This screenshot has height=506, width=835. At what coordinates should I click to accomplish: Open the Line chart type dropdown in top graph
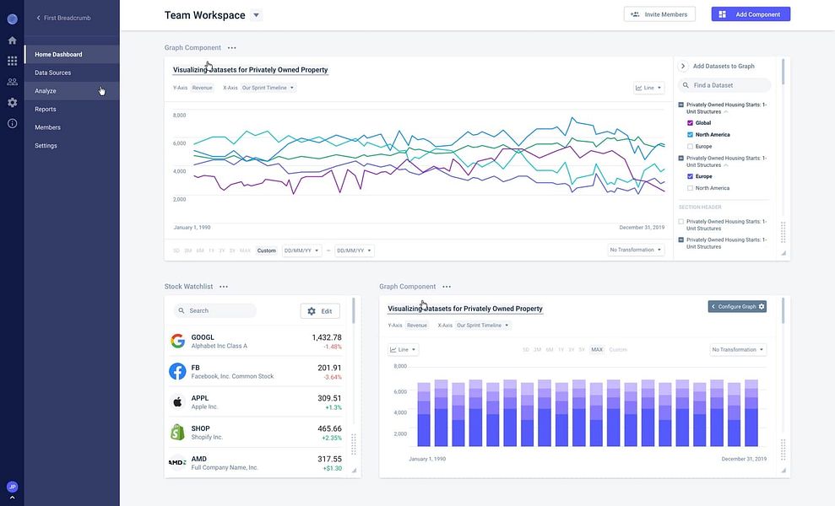coord(648,88)
